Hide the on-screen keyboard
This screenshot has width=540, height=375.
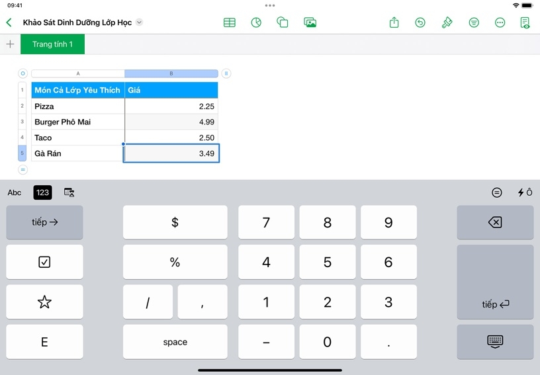[x=495, y=341]
